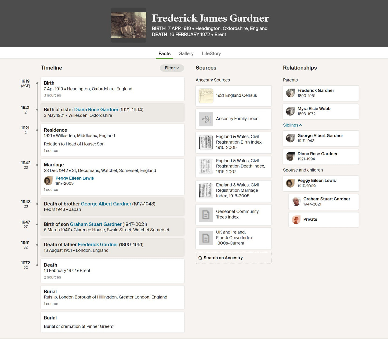Click the Find A Grave Index document icon
Viewport: 388px width, 339px height.
click(206, 238)
